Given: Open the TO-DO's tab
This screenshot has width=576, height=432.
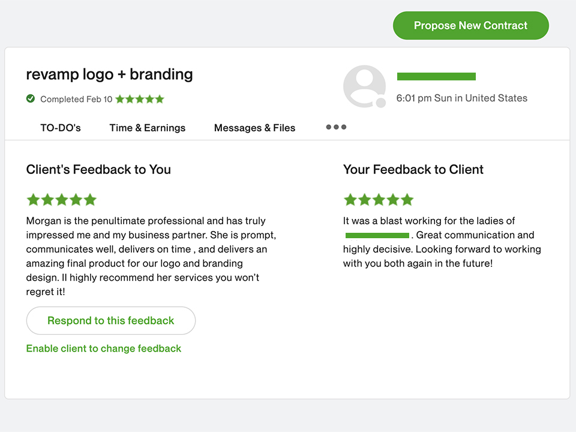Looking at the screenshot, I should pyautogui.click(x=61, y=128).
